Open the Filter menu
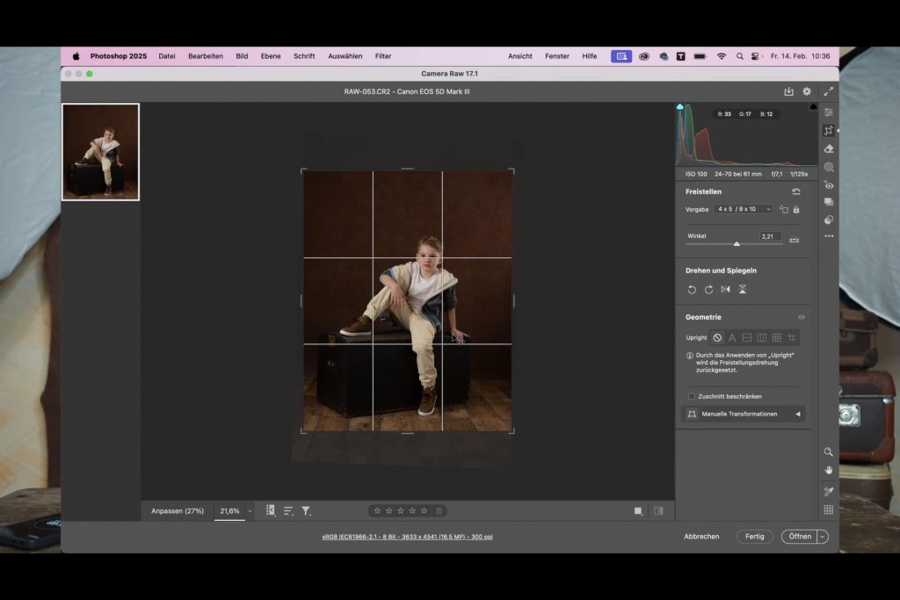This screenshot has height=600, width=900. [383, 56]
